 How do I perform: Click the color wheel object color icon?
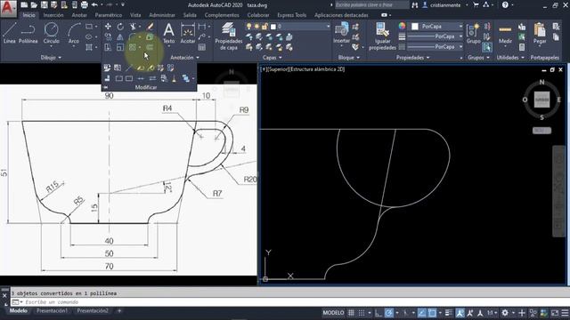pyautogui.click(x=402, y=27)
